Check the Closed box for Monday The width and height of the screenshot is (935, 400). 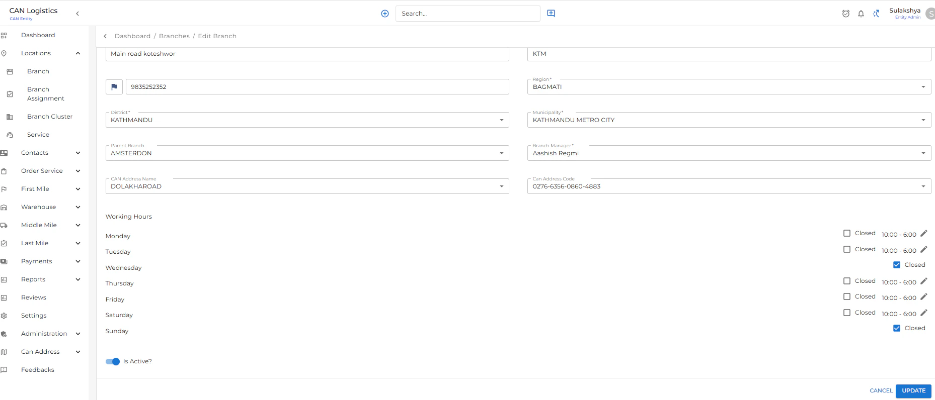click(847, 233)
